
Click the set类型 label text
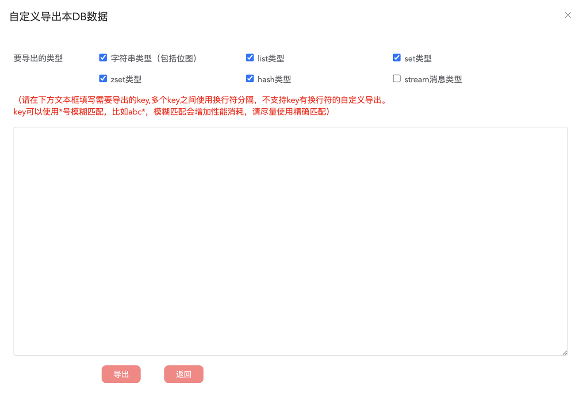418,58
